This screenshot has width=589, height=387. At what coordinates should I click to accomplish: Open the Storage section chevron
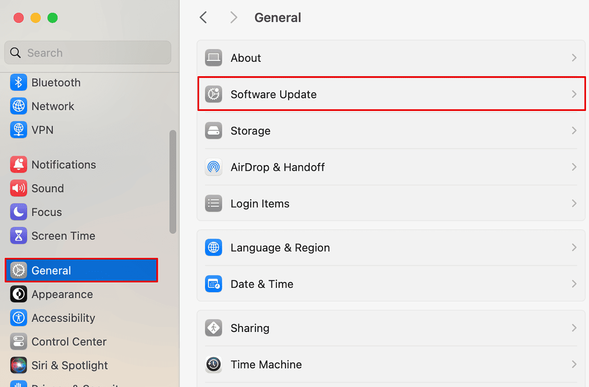point(574,131)
